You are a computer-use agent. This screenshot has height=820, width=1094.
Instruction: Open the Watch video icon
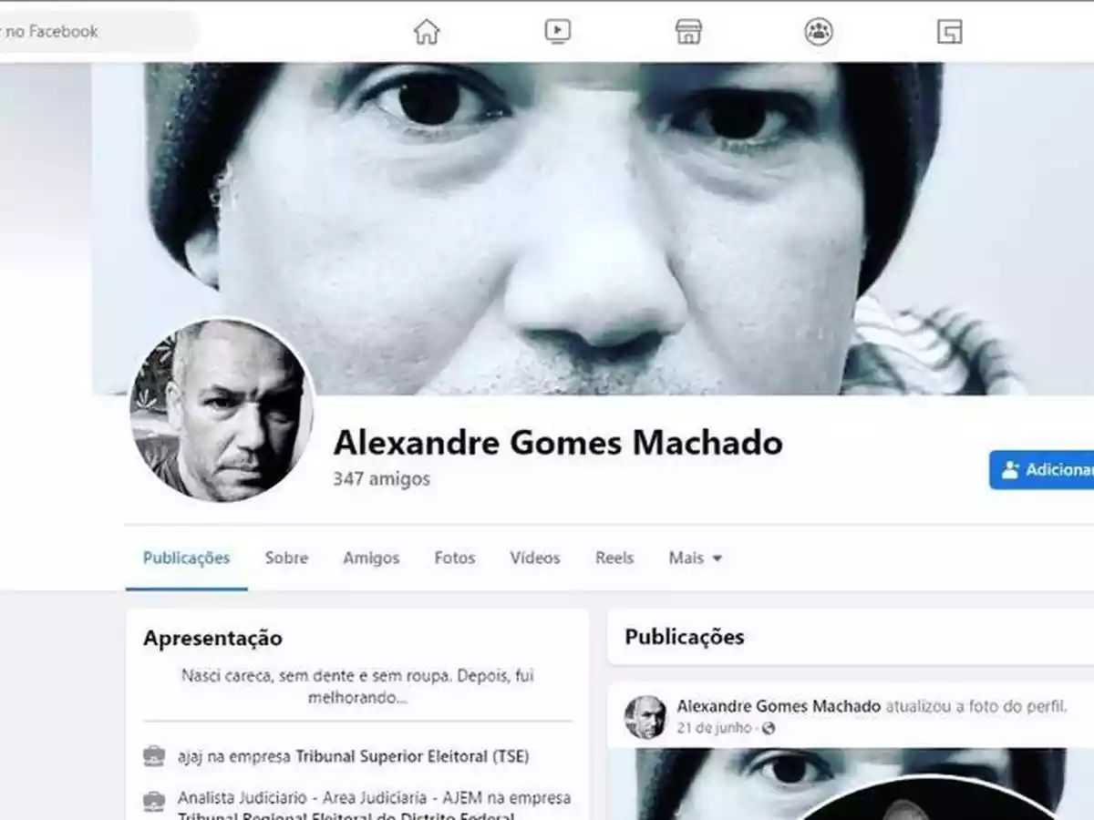point(557,32)
